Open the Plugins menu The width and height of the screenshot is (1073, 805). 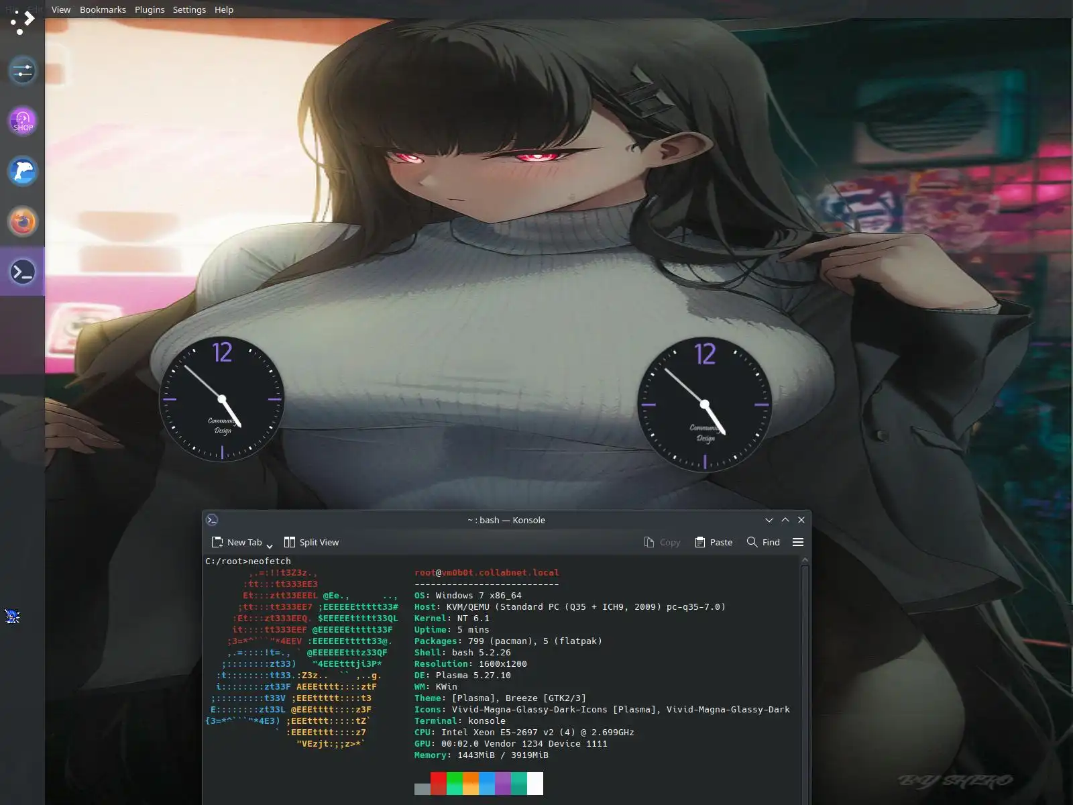coord(150,9)
